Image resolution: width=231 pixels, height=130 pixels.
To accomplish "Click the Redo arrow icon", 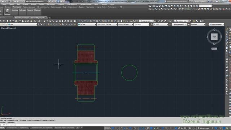I will (39, 21).
